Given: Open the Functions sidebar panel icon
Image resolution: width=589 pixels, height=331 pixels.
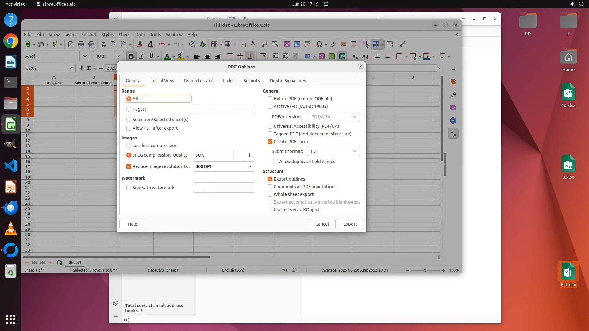Looking at the screenshot, I should pyautogui.click(x=453, y=133).
